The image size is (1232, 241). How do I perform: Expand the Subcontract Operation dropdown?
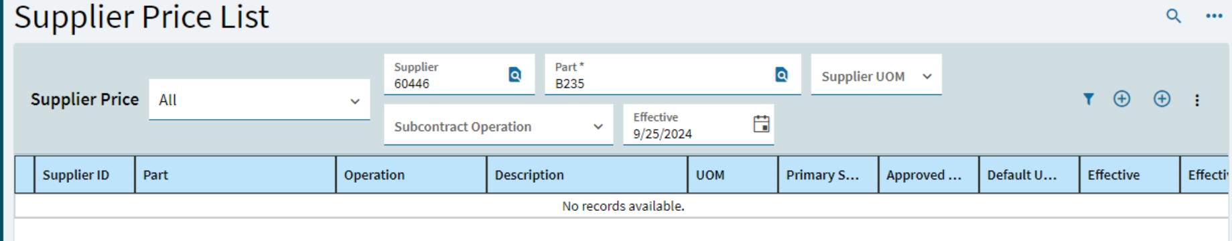coord(498,125)
